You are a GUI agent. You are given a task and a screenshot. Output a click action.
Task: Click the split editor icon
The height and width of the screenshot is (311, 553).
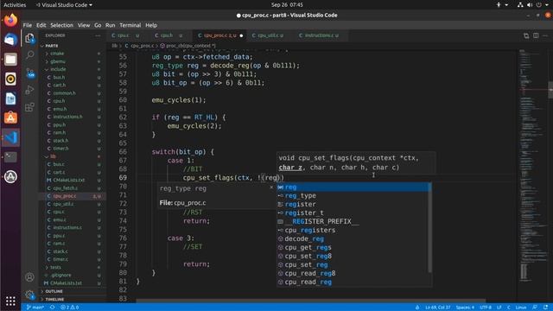536,35
